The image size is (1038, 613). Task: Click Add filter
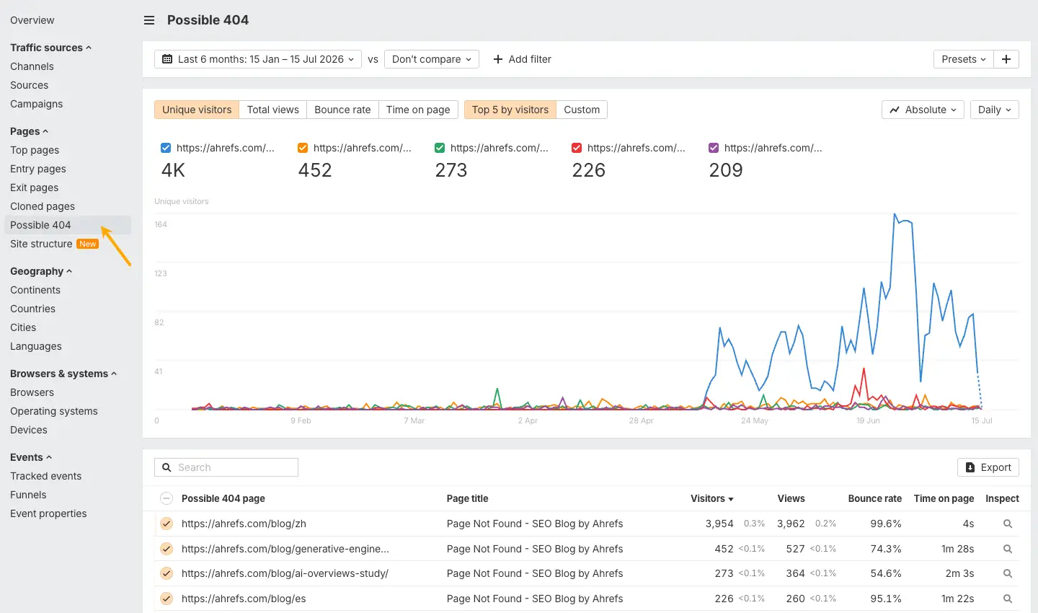point(522,59)
